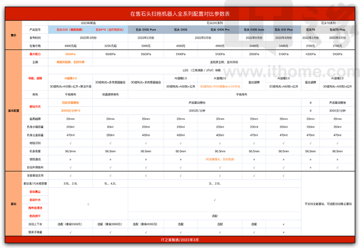Click the 2022年5月份 release date cell

[337, 38]
